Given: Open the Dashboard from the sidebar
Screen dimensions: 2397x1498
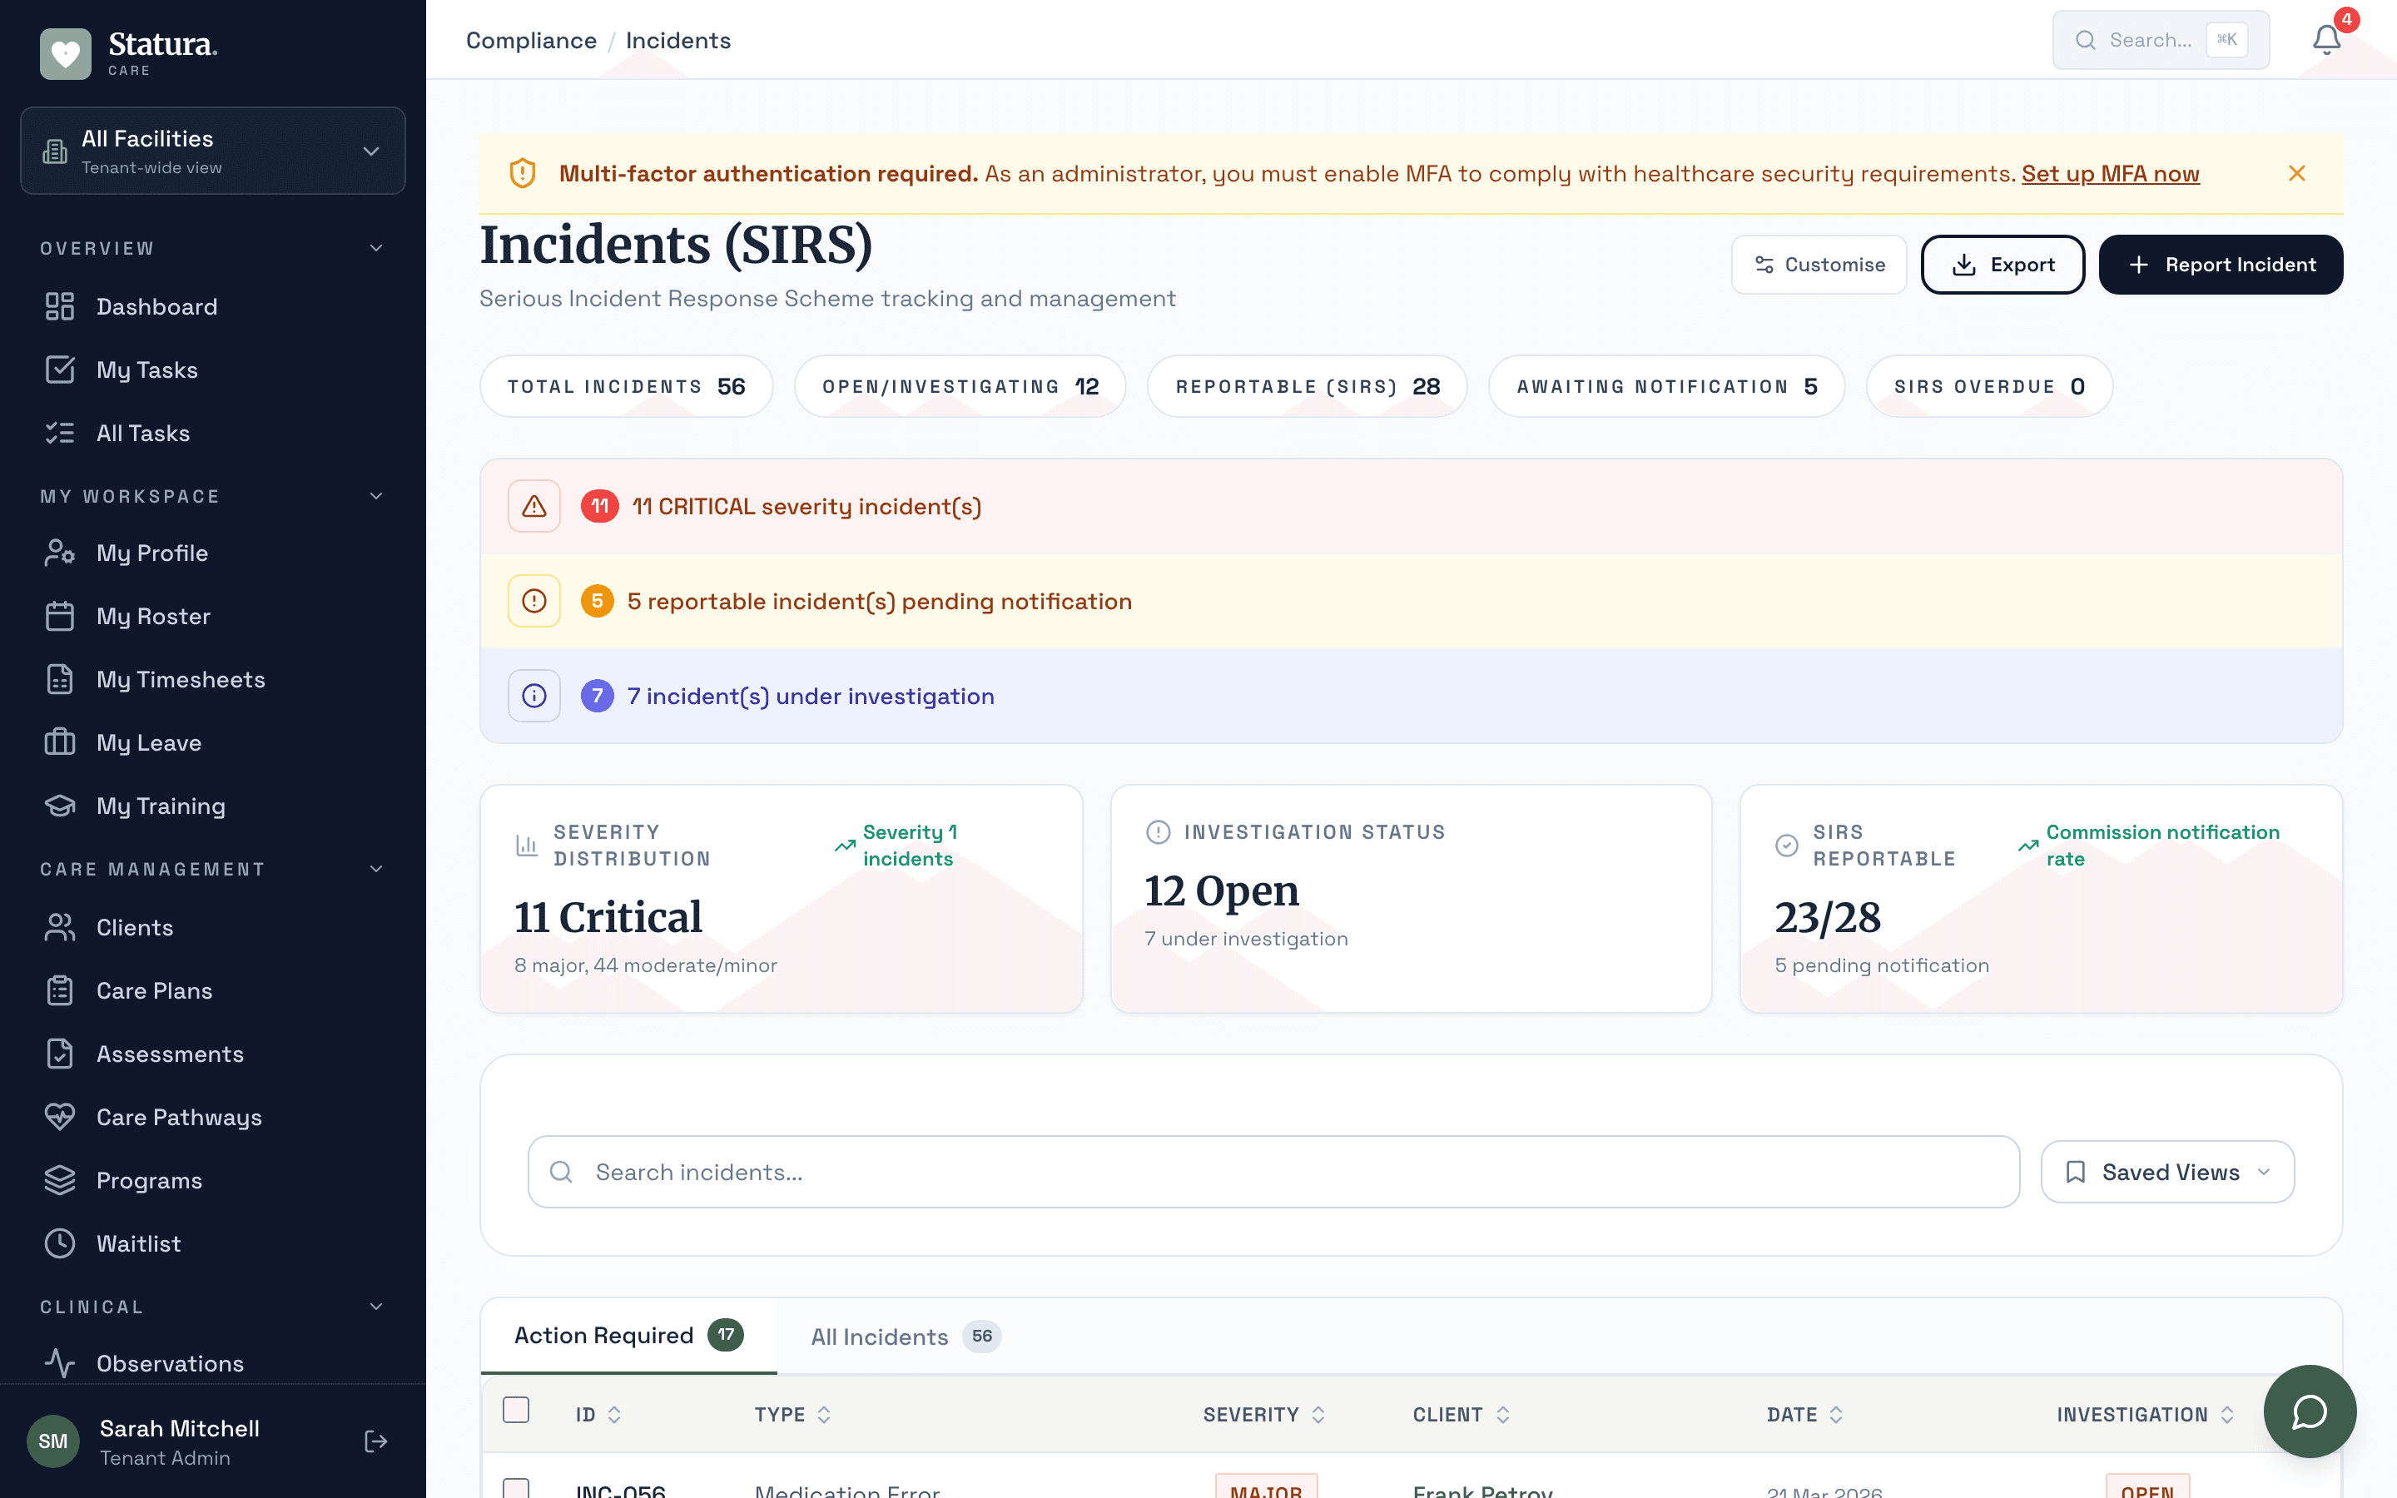Looking at the screenshot, I should (156, 306).
